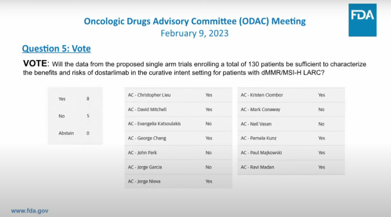Screen dimensions: 391x217
Task: Click the John Park row
Action: click(178, 153)
